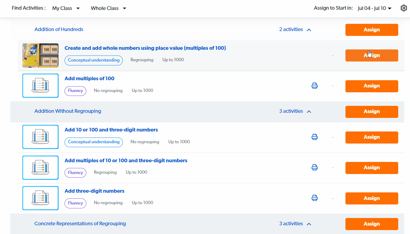Open Add 10 or 100 and three-digit numbers
This screenshot has width=410, height=234.
point(111,130)
